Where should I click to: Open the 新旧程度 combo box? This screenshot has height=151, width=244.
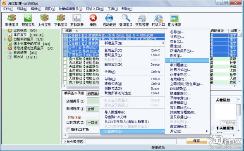click(93, 109)
